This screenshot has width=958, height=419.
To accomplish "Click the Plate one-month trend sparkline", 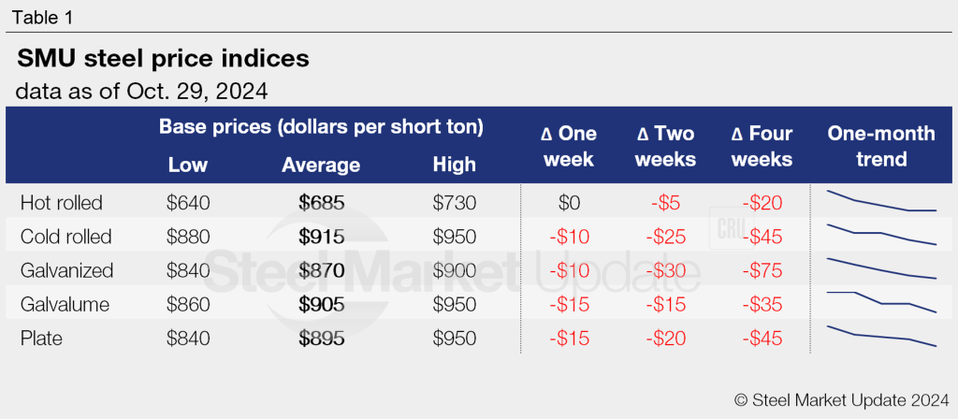I will click(x=881, y=336).
